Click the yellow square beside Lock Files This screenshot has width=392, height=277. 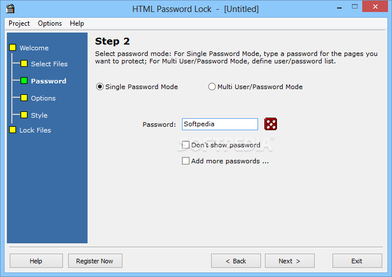point(13,130)
